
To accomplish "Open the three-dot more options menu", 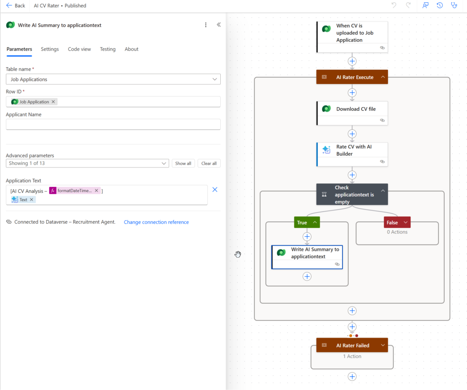I will (x=206, y=25).
